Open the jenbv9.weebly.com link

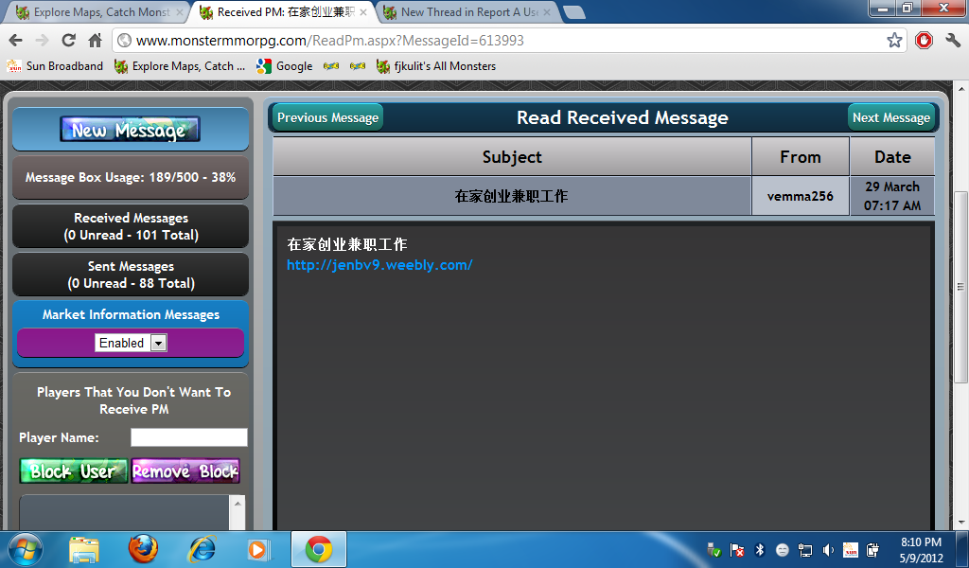coord(379,265)
